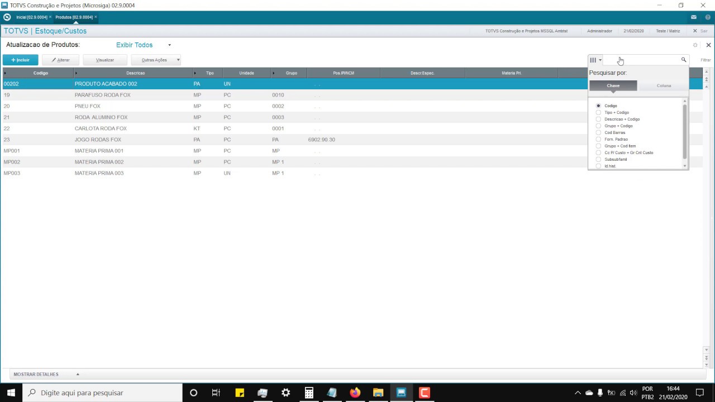Select Cod Barras radio option
Screen dimensions: 715x402
[598, 132]
